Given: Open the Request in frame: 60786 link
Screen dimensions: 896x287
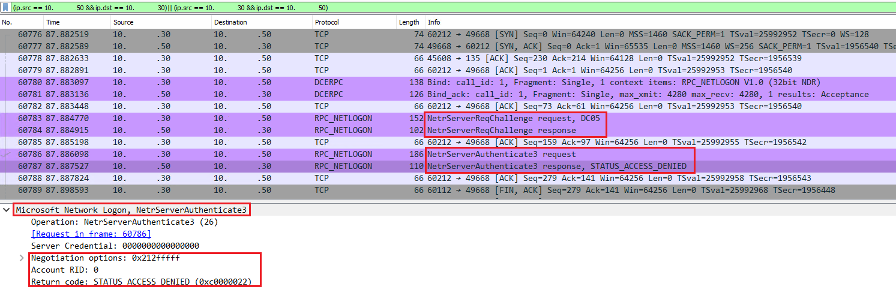Looking at the screenshot, I should click(91, 234).
